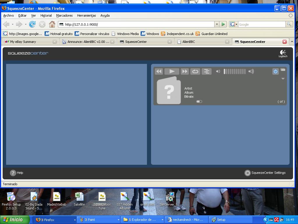This screenshot has height=224, width=298.
Task: Expand the player selection dropdown arrow
Action: click(x=283, y=79)
